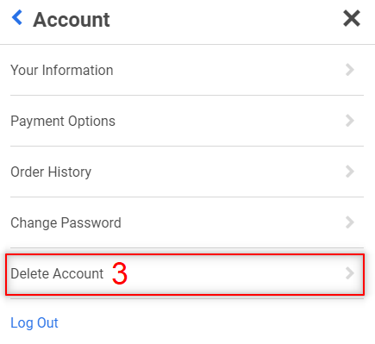Screen dimensions: 375x344
Task: Click the Payment Options chevron arrow
Action: click(350, 121)
